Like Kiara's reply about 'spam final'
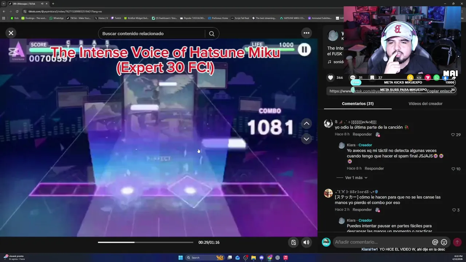 click(x=453, y=169)
